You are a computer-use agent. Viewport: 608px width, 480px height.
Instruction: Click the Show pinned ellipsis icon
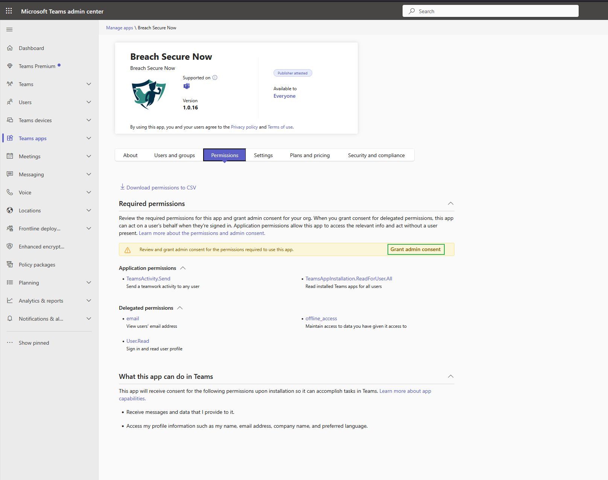click(10, 343)
